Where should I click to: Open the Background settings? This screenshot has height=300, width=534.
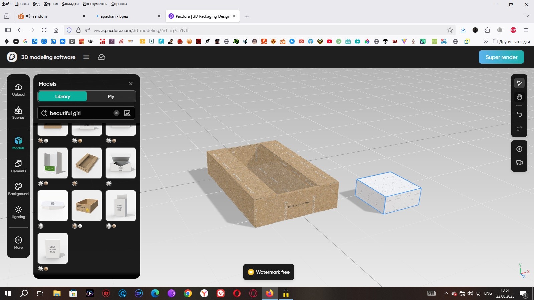point(18,189)
